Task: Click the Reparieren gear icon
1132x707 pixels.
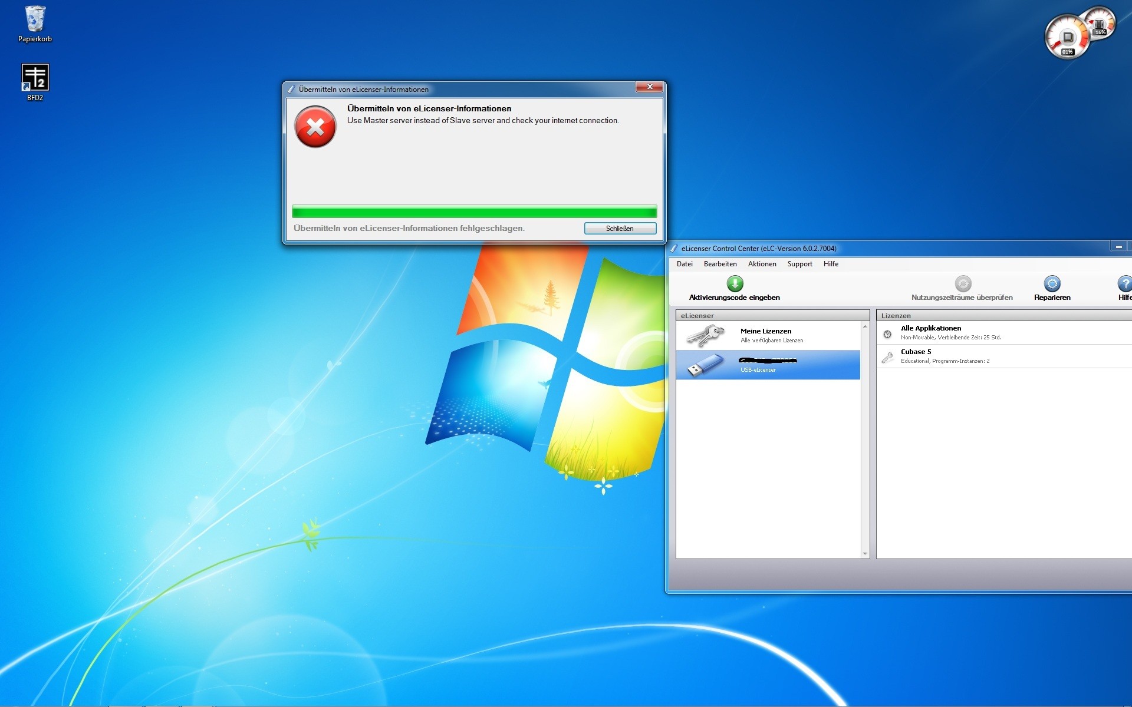Action: coord(1052,283)
